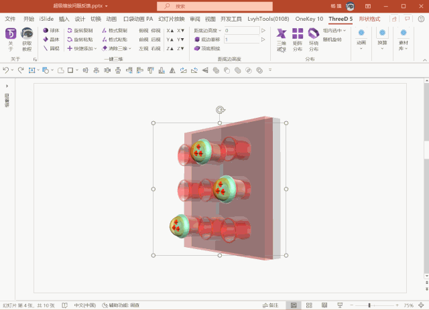
Task: Open the LvyhTools(0108) tab
Action: click(268, 19)
